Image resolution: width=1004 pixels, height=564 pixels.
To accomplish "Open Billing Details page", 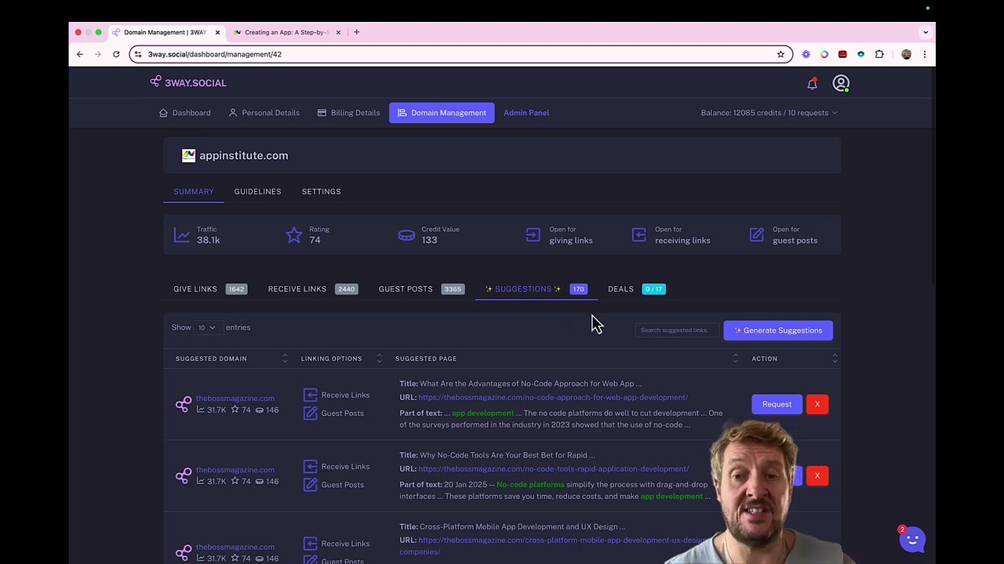I will pyautogui.click(x=348, y=113).
